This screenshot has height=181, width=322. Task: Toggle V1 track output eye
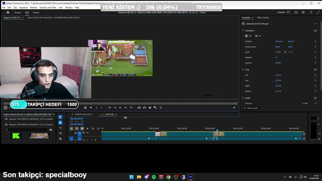tap(88, 133)
